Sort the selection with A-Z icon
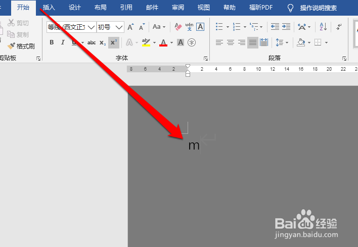The image size is (358, 247). click(323, 27)
